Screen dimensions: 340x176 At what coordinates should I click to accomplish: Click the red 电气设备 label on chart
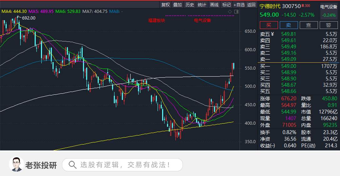(x=202, y=21)
